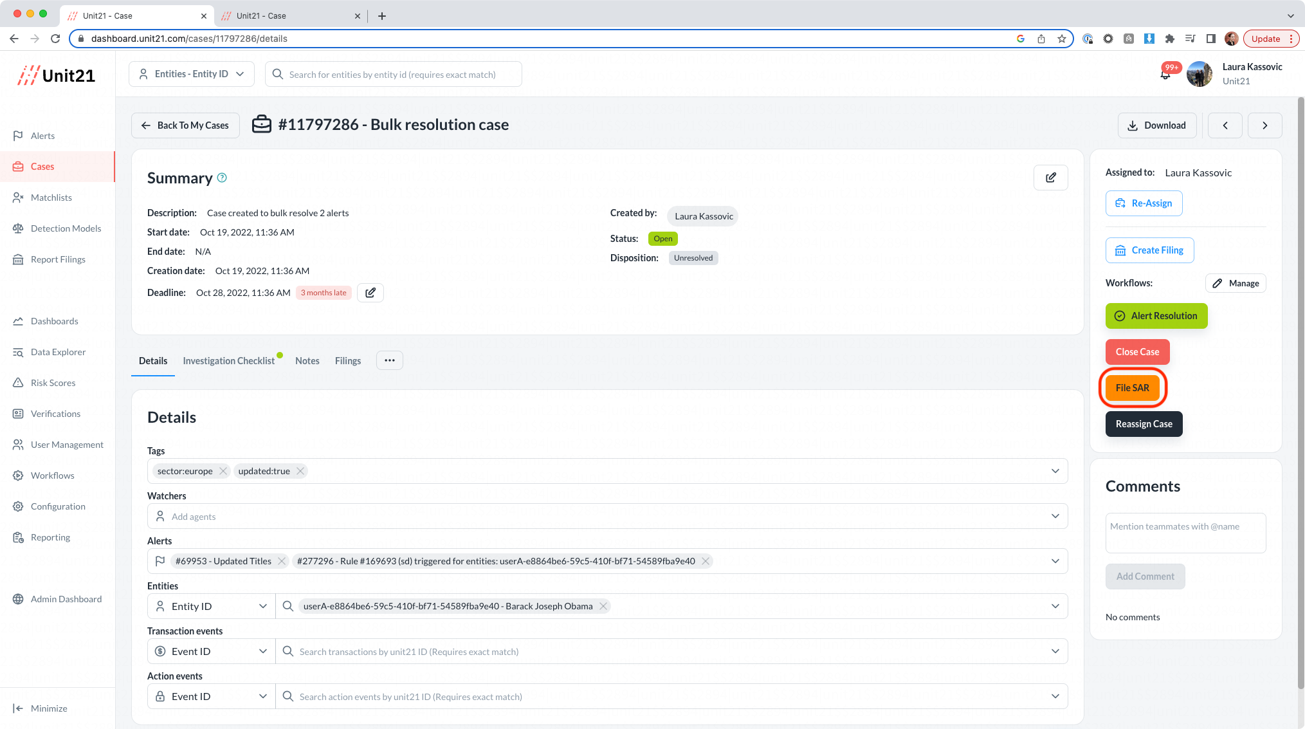1305x729 pixels.
Task: Open Entities - Entity ID search dropdown
Action: (x=192, y=74)
